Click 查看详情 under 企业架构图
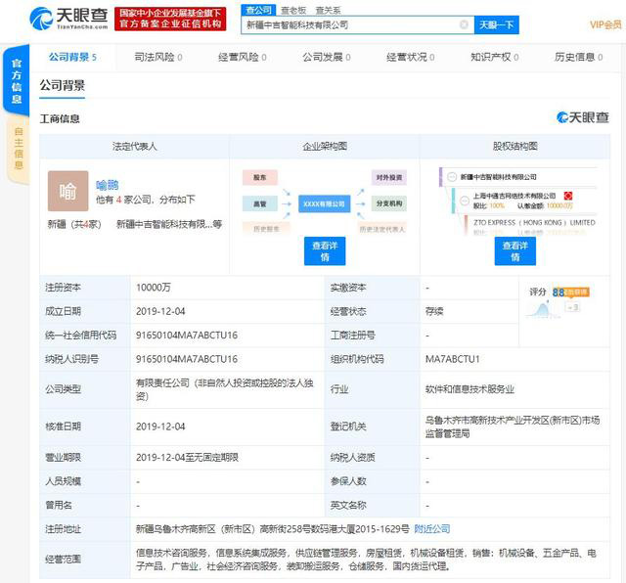Viewport: 626px width, 583px height. pyautogui.click(x=325, y=250)
